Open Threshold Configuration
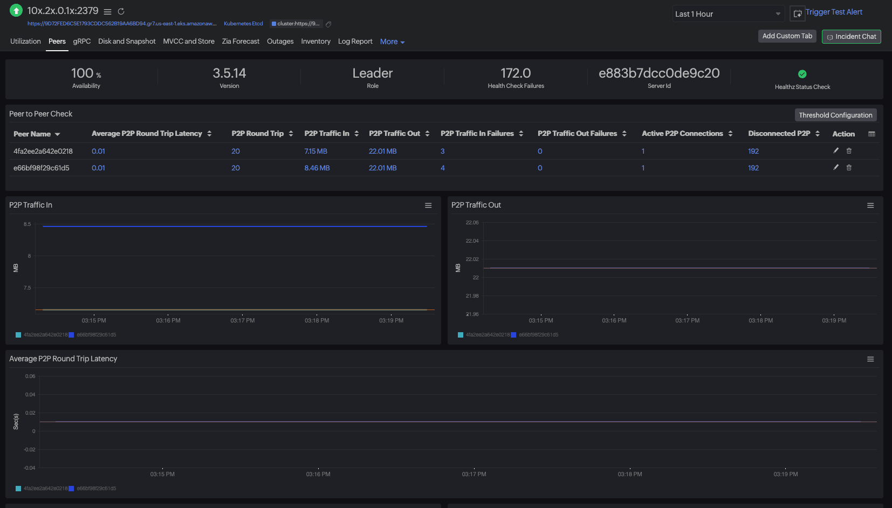 835,115
